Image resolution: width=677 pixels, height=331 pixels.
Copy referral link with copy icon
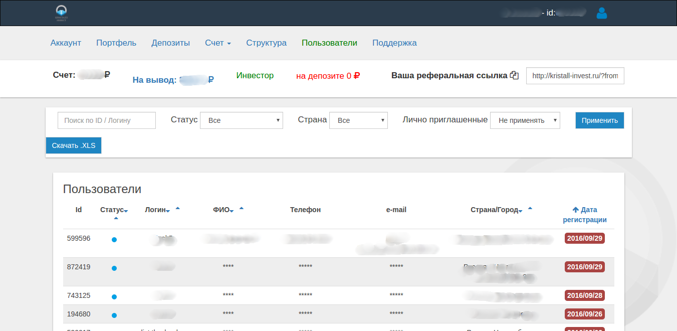pos(514,76)
